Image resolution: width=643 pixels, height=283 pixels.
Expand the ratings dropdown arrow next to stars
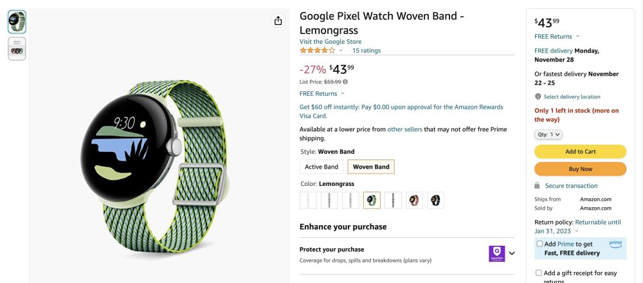point(341,50)
